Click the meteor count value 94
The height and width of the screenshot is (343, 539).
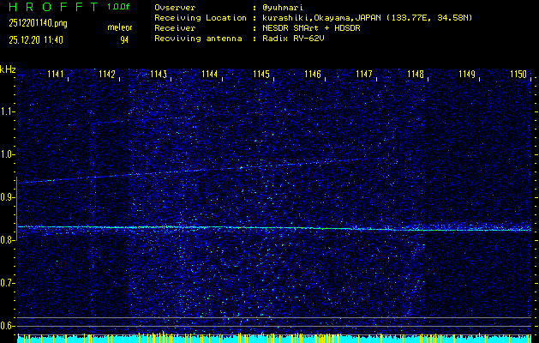tap(124, 39)
